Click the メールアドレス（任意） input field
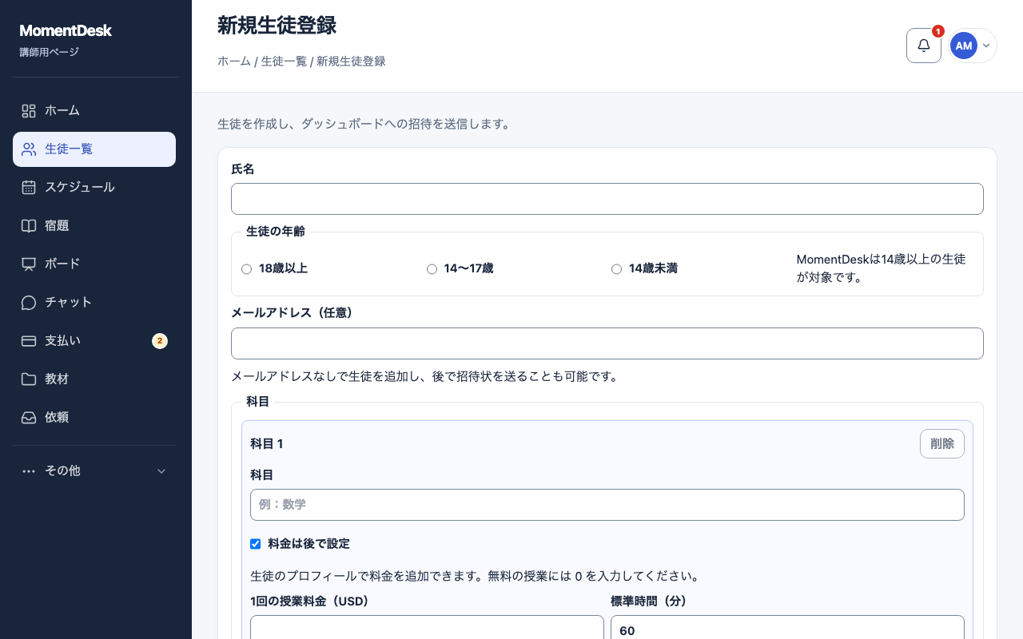 pyautogui.click(x=607, y=343)
